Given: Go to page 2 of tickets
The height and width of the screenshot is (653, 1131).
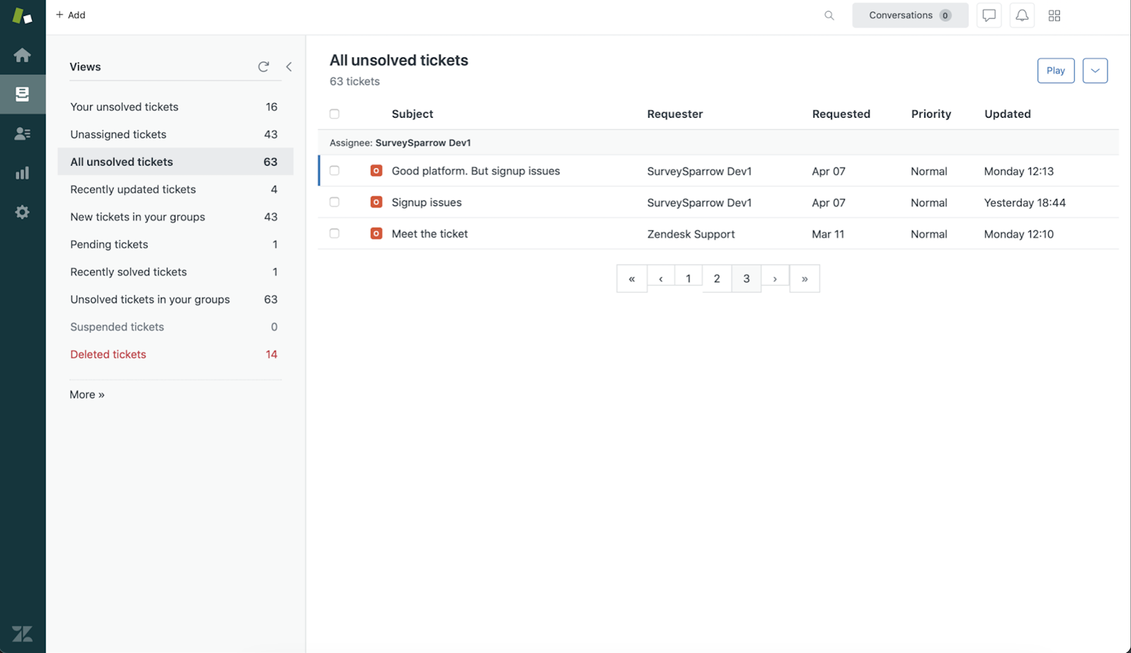Looking at the screenshot, I should click(x=716, y=278).
